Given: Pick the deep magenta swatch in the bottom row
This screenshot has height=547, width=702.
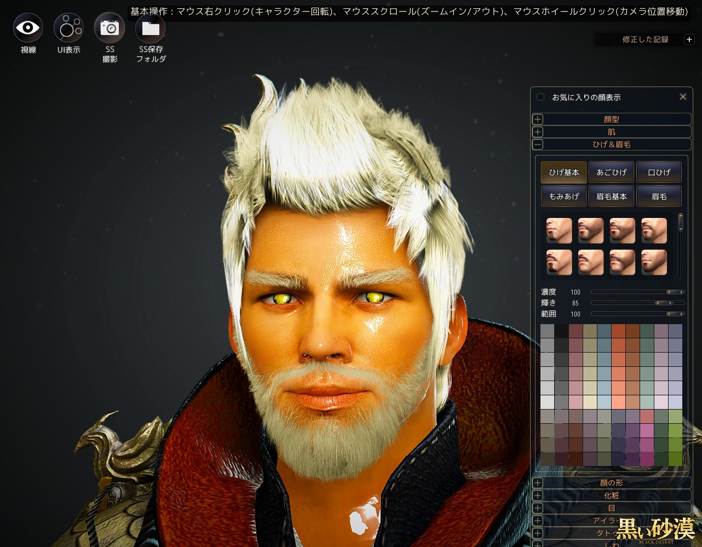Looking at the screenshot, I should pyautogui.click(x=647, y=459).
